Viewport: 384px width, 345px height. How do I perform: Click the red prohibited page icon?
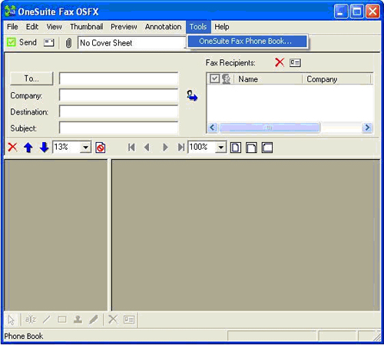(101, 148)
